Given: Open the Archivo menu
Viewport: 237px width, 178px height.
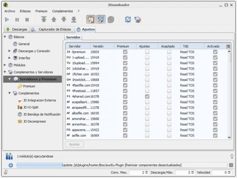Looking at the screenshot, I should coord(10,11).
